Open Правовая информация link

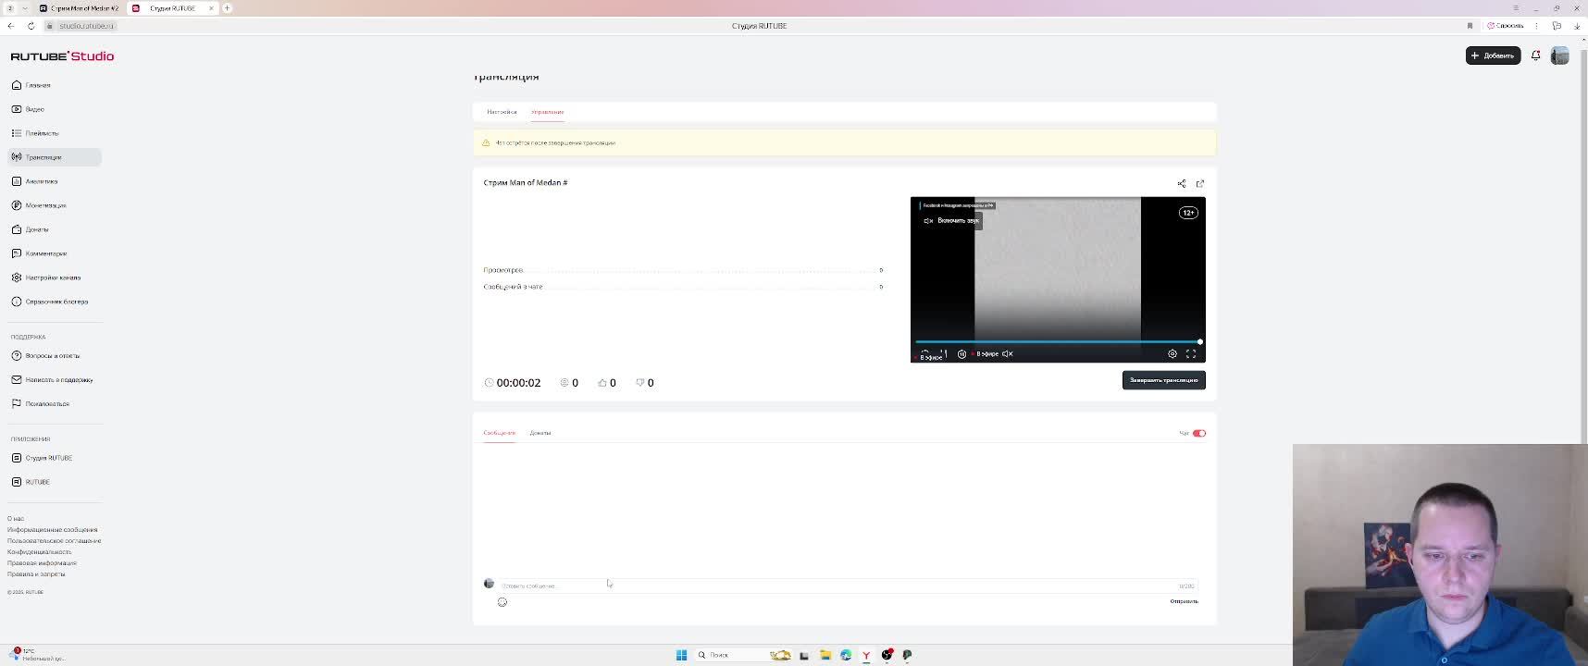click(x=42, y=563)
